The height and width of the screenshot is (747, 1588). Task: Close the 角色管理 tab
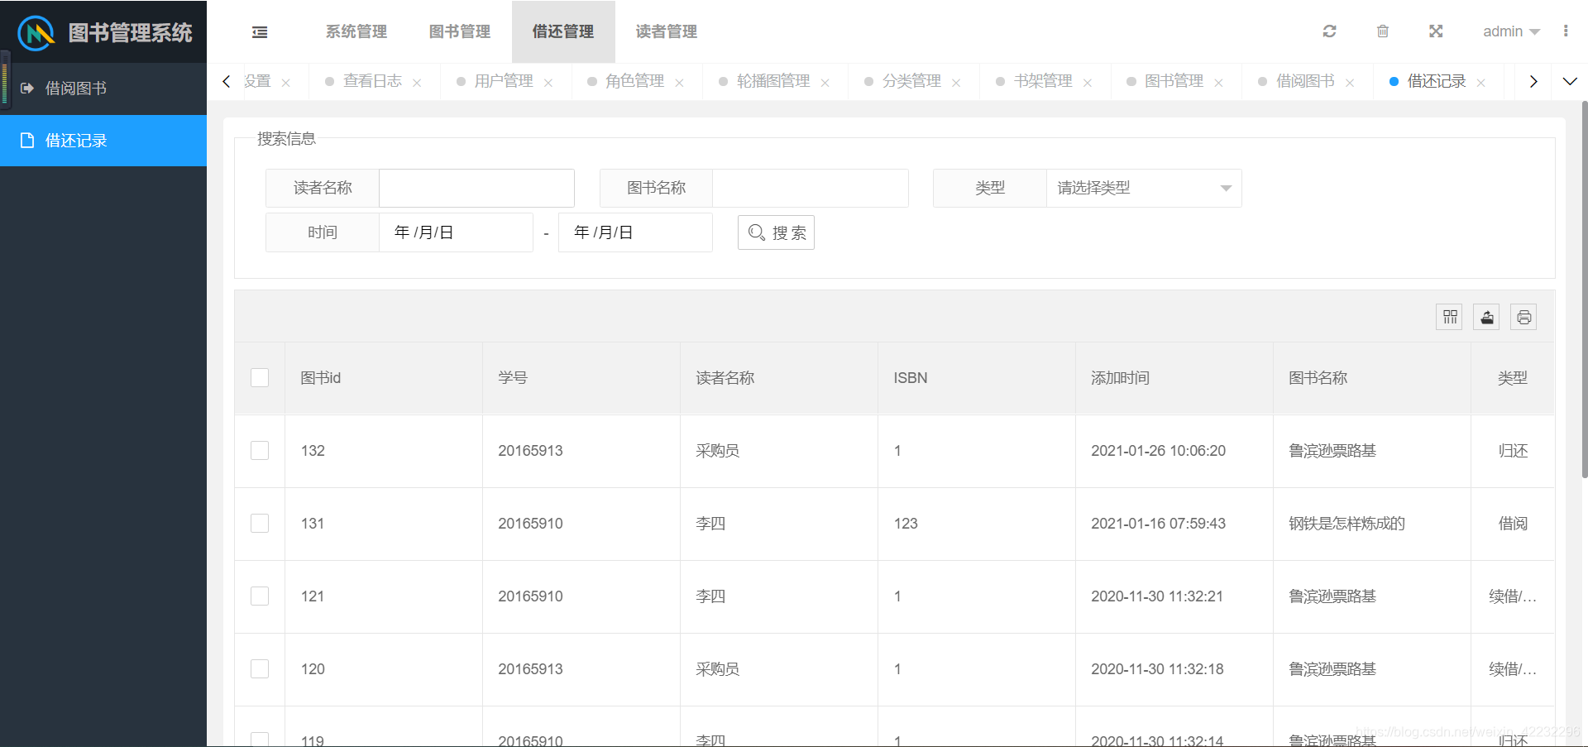pos(679,83)
